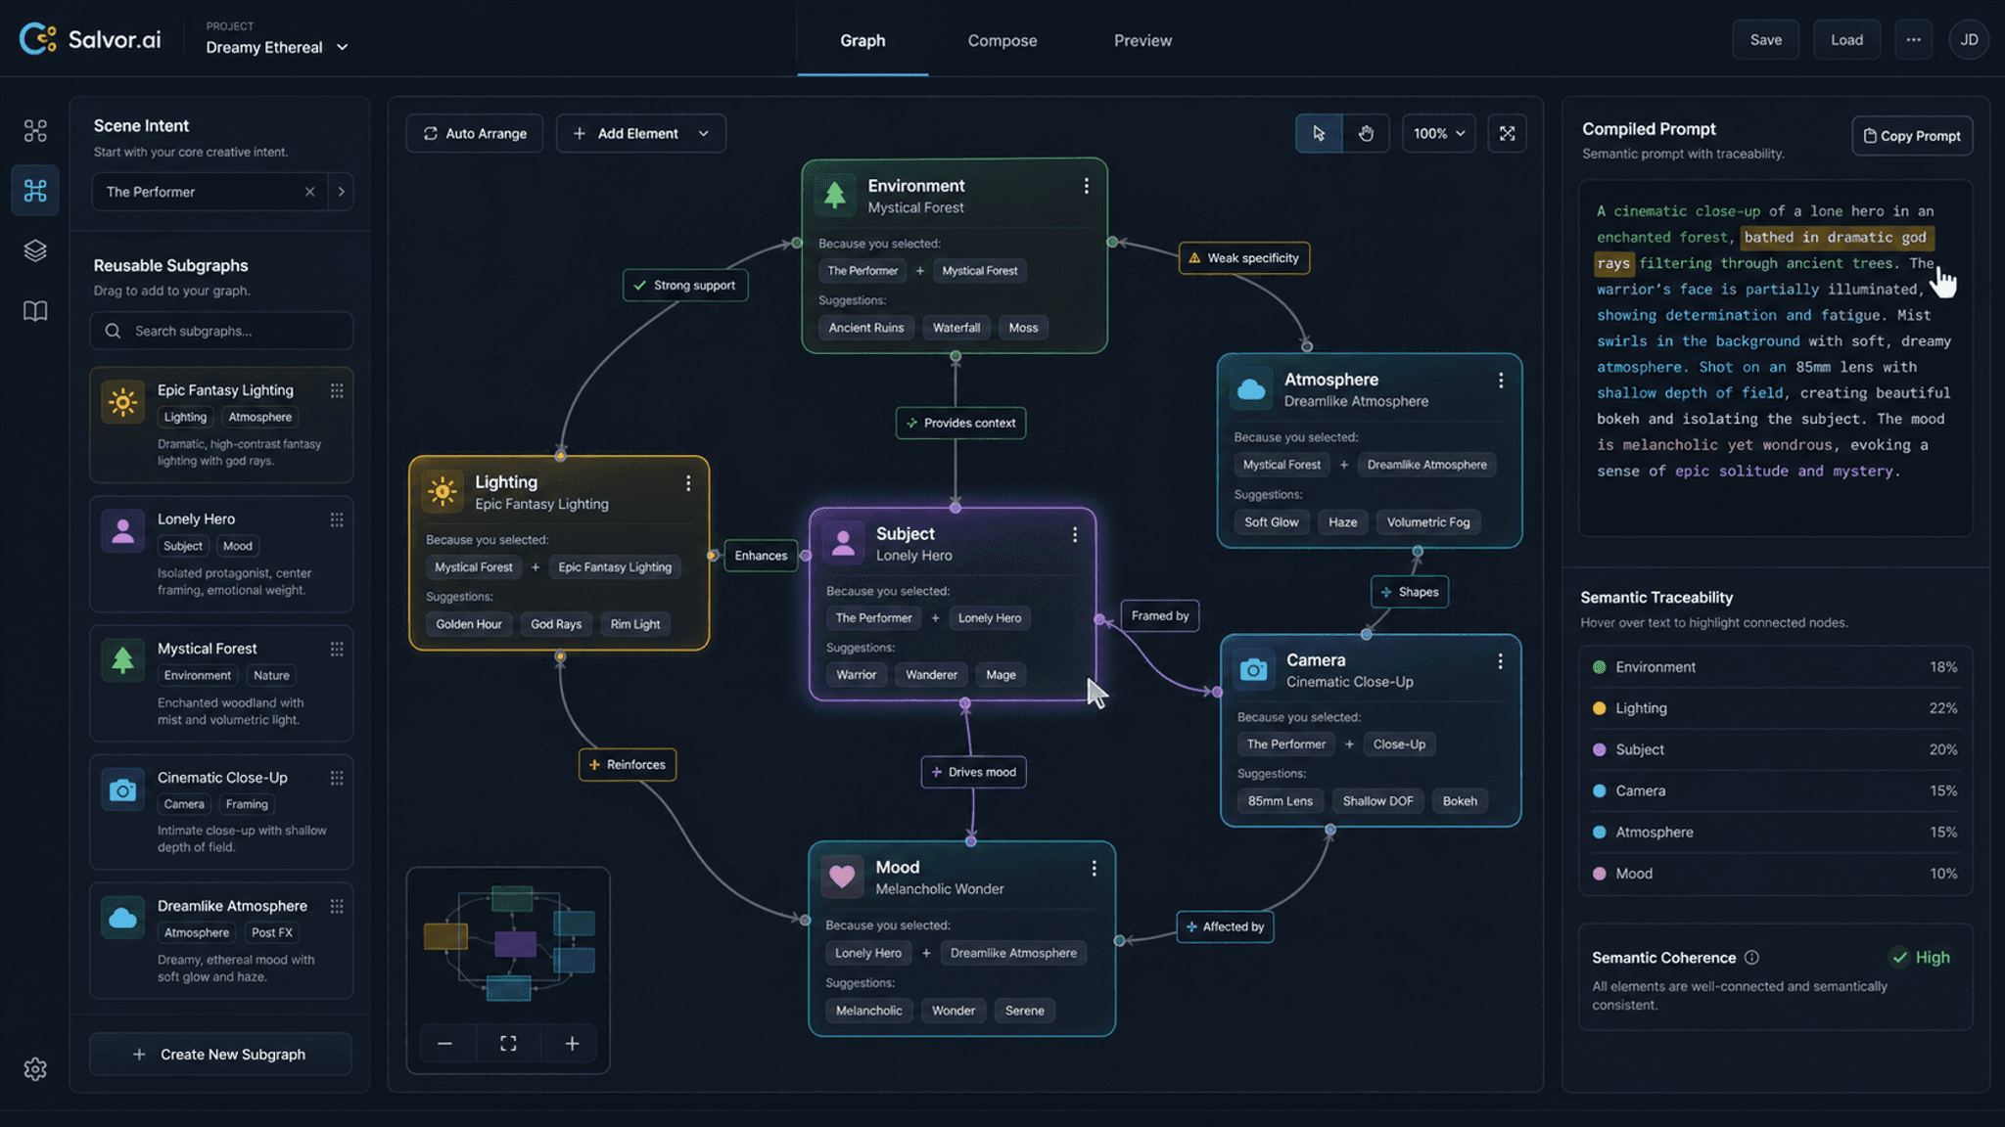Screen dimensions: 2005x1127
Task: Select the graph node sidebar icon
Action: coord(35,190)
